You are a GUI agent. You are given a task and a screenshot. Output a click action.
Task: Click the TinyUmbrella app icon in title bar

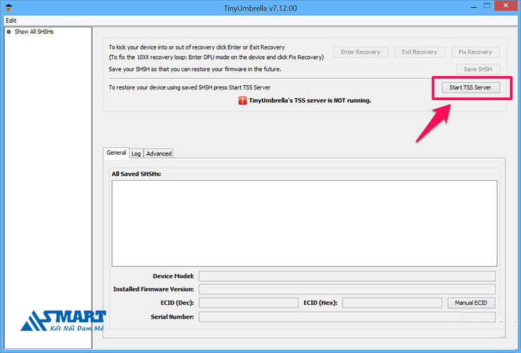(x=7, y=7)
